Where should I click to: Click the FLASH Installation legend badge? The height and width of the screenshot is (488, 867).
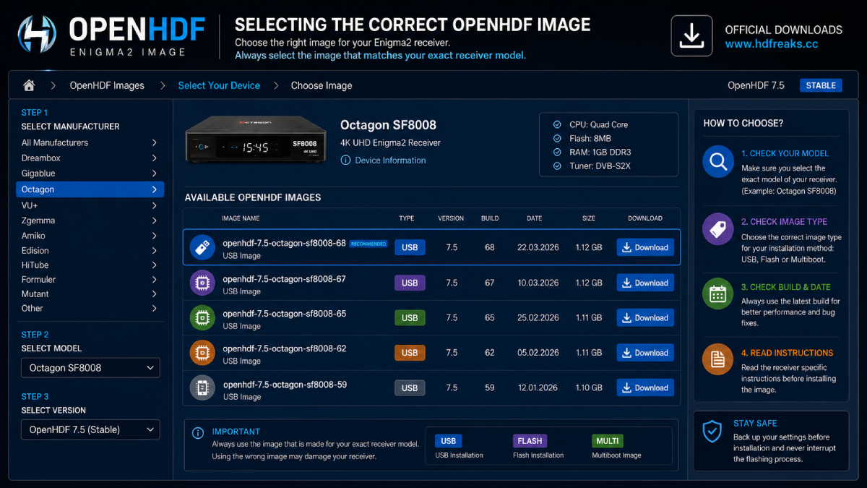(x=530, y=440)
